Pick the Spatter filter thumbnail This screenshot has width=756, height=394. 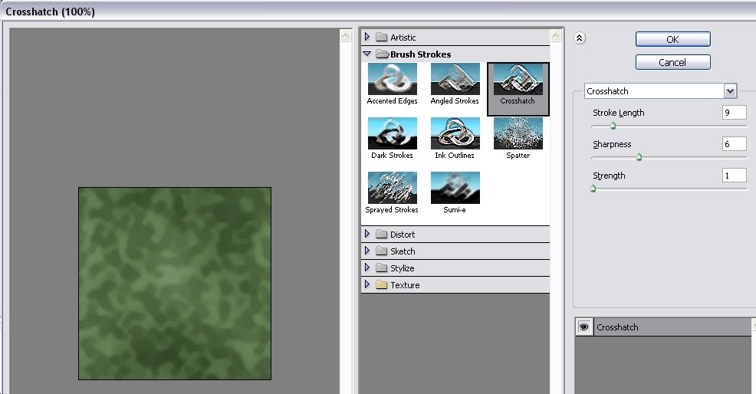(518, 133)
